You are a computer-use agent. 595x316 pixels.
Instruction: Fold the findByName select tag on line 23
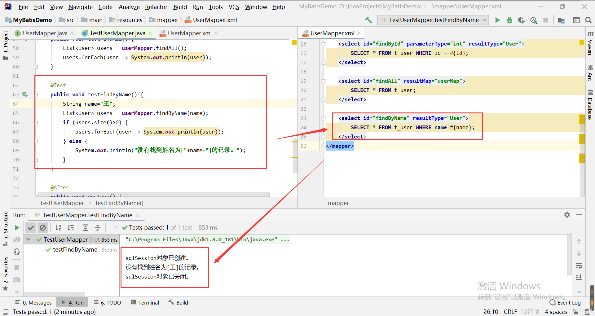tap(323, 118)
